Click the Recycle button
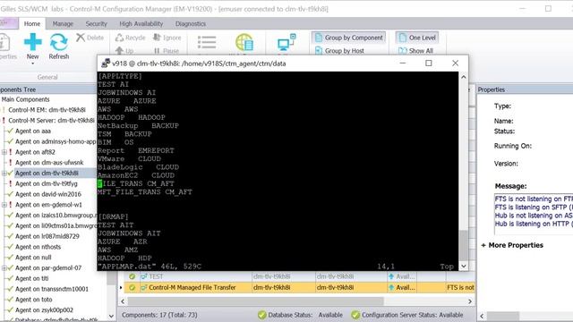This screenshot has height=322, width=573. 130,38
